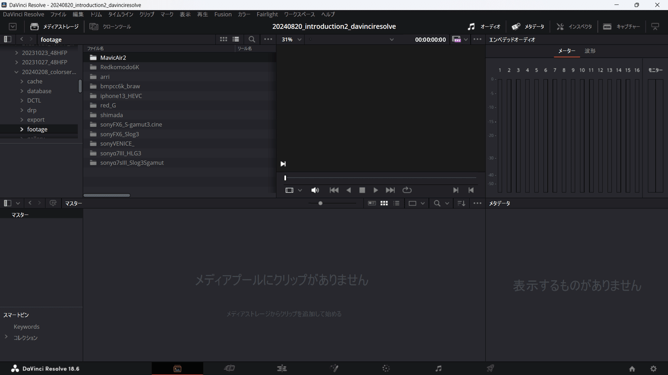The image size is (668, 375).
Task: Open the Media page icon
Action: (x=177, y=368)
